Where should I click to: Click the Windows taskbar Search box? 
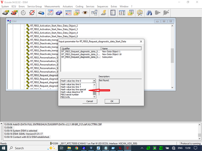[x=33, y=148]
